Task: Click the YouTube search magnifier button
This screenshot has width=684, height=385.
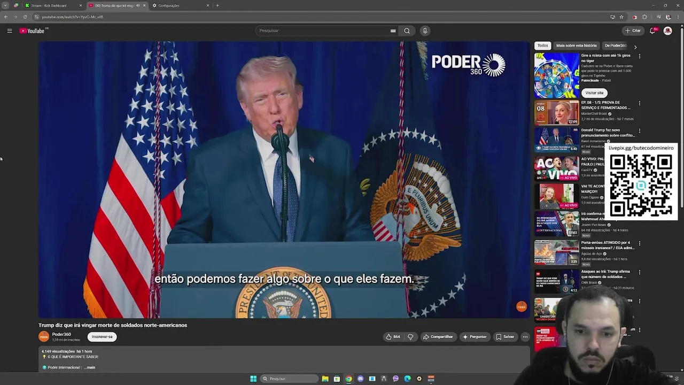Action: tap(407, 30)
